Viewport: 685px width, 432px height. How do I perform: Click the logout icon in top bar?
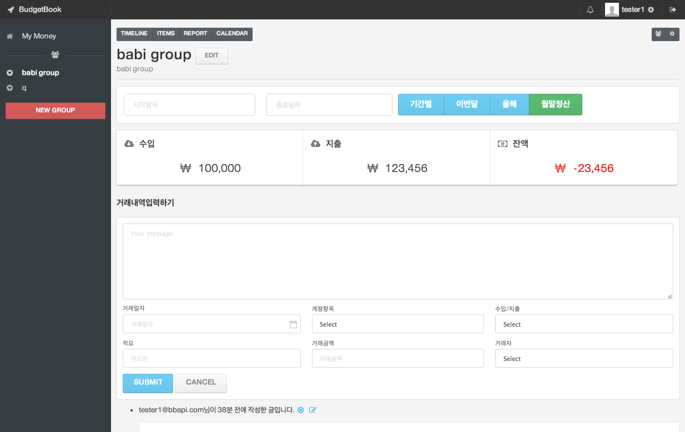[x=673, y=9]
